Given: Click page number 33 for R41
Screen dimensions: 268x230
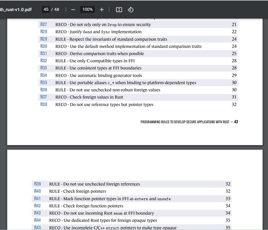Looking at the screenshot, I should coord(228,199).
